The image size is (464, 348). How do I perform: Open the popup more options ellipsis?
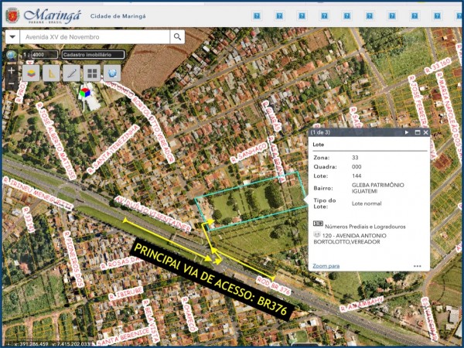point(417,265)
